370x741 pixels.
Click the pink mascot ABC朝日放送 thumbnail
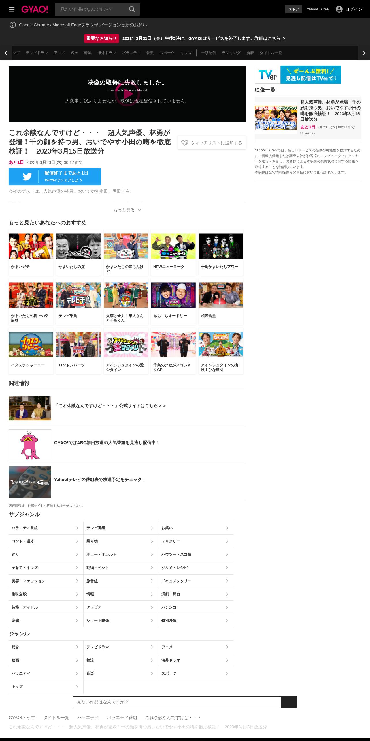click(x=30, y=445)
